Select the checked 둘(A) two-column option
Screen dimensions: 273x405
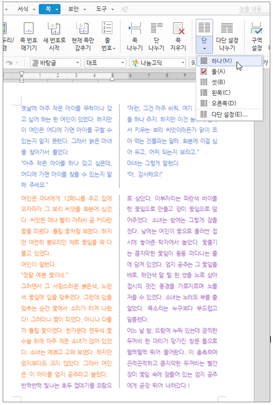click(x=229, y=72)
